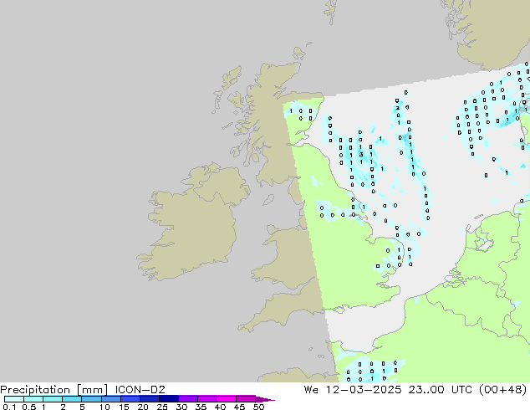Click the Isle of Man on the map

click(268, 200)
